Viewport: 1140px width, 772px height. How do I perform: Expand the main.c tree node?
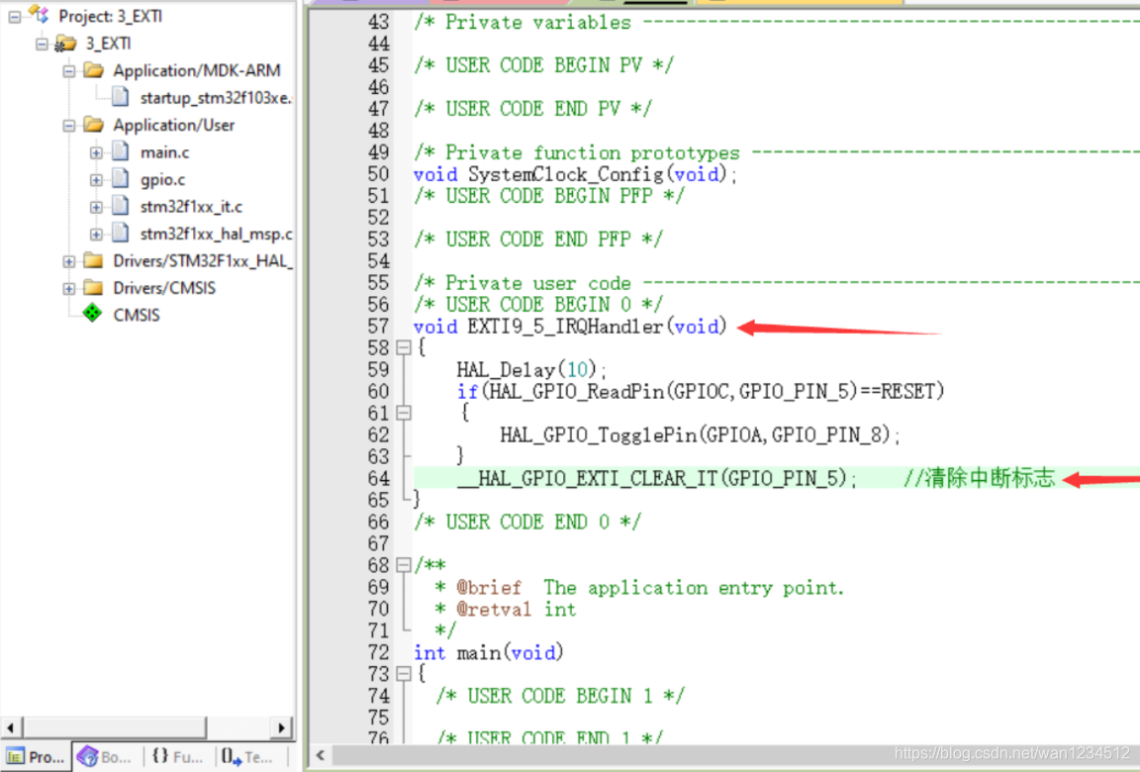point(96,152)
